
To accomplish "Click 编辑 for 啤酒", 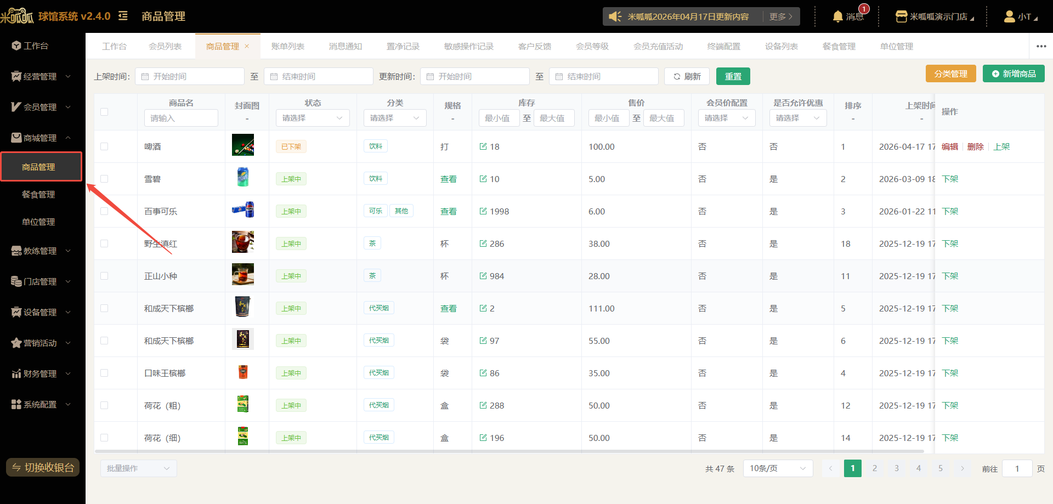I will click(x=950, y=146).
